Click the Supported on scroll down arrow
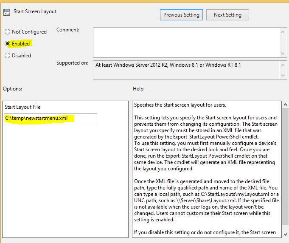Screen dimensions: 289x243 tap(283, 76)
